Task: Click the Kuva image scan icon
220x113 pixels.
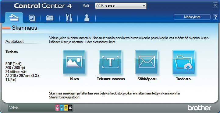Action: click(74, 62)
